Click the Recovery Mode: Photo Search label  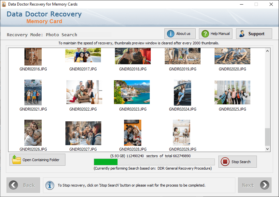tap(42, 35)
